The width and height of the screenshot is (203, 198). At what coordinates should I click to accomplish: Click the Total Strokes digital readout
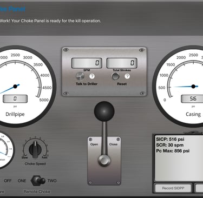(x=122, y=63)
